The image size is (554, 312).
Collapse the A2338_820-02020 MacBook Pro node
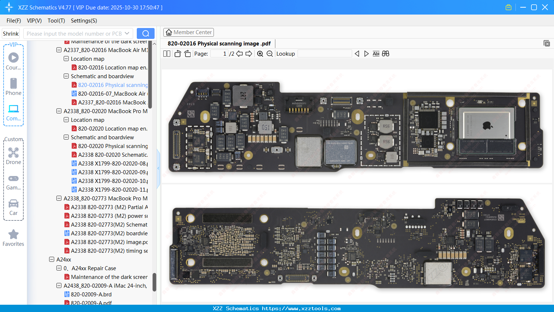pyautogui.click(x=59, y=111)
